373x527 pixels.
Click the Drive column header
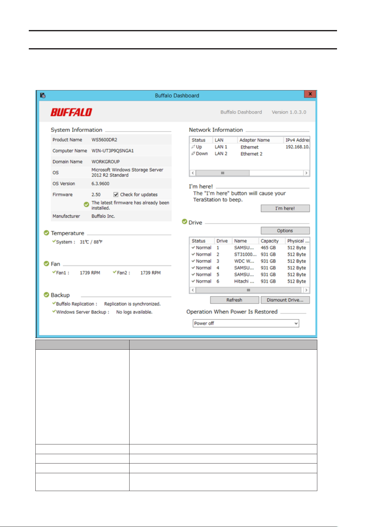(x=223, y=241)
